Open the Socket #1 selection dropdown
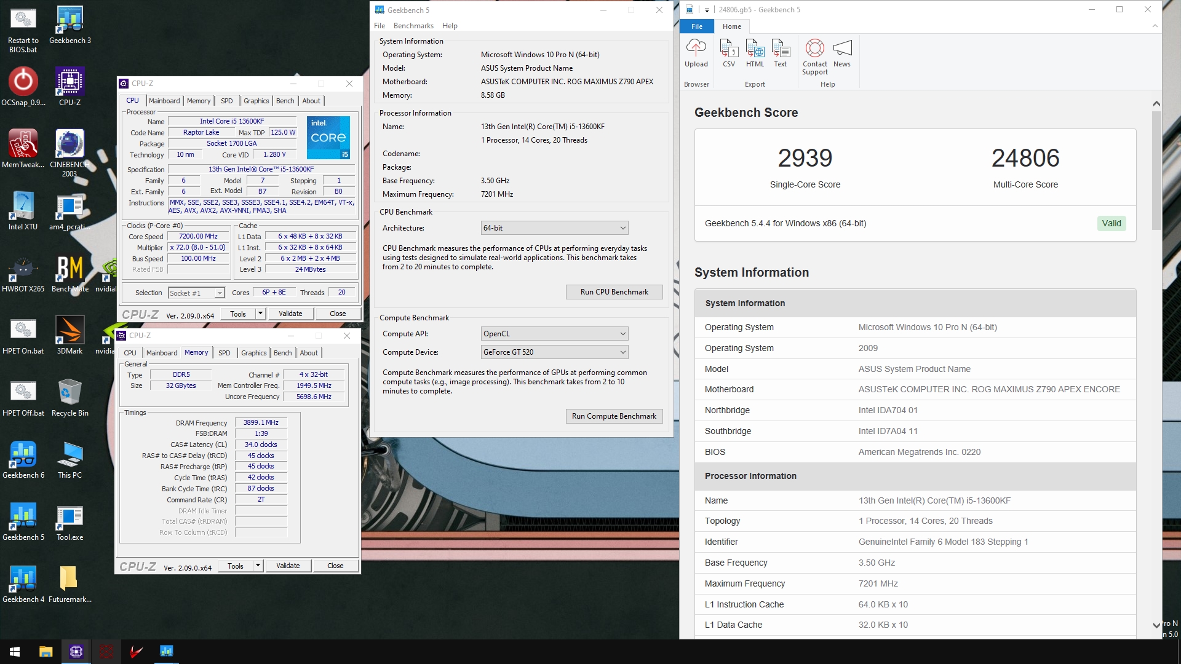This screenshot has height=664, width=1181. [x=196, y=293]
